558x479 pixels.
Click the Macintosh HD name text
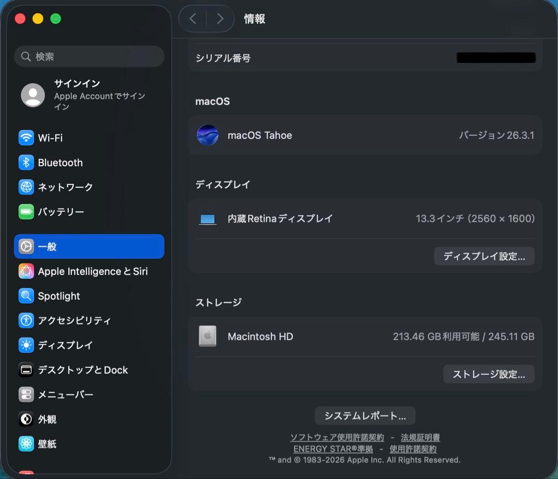(x=260, y=337)
